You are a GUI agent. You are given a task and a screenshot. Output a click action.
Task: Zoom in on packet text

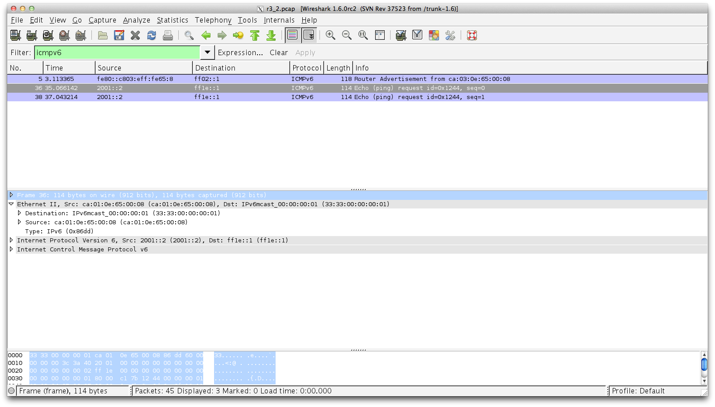330,35
